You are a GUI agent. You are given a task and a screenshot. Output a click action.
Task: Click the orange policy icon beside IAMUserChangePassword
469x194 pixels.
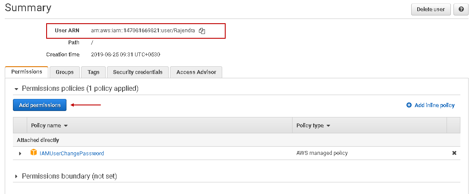(x=34, y=153)
